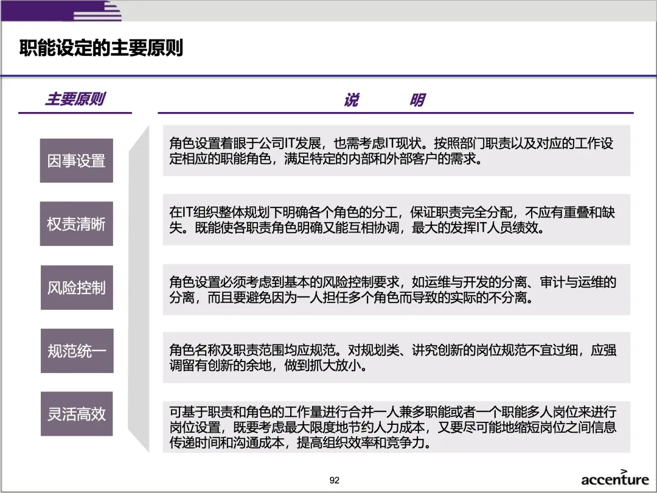Click the accenture logo
657x493 pixels.
[614, 478]
